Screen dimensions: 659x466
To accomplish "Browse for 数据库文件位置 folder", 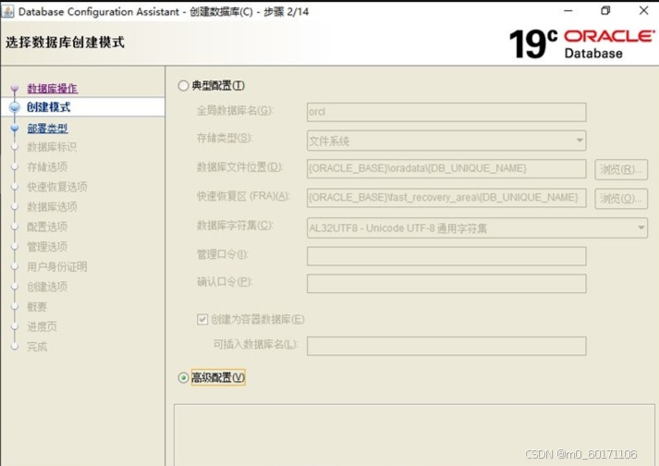I will 620,169.
